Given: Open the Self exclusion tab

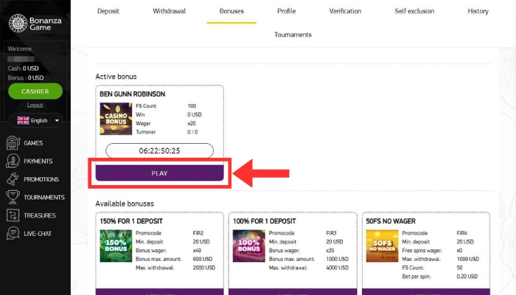Looking at the screenshot, I should (414, 11).
